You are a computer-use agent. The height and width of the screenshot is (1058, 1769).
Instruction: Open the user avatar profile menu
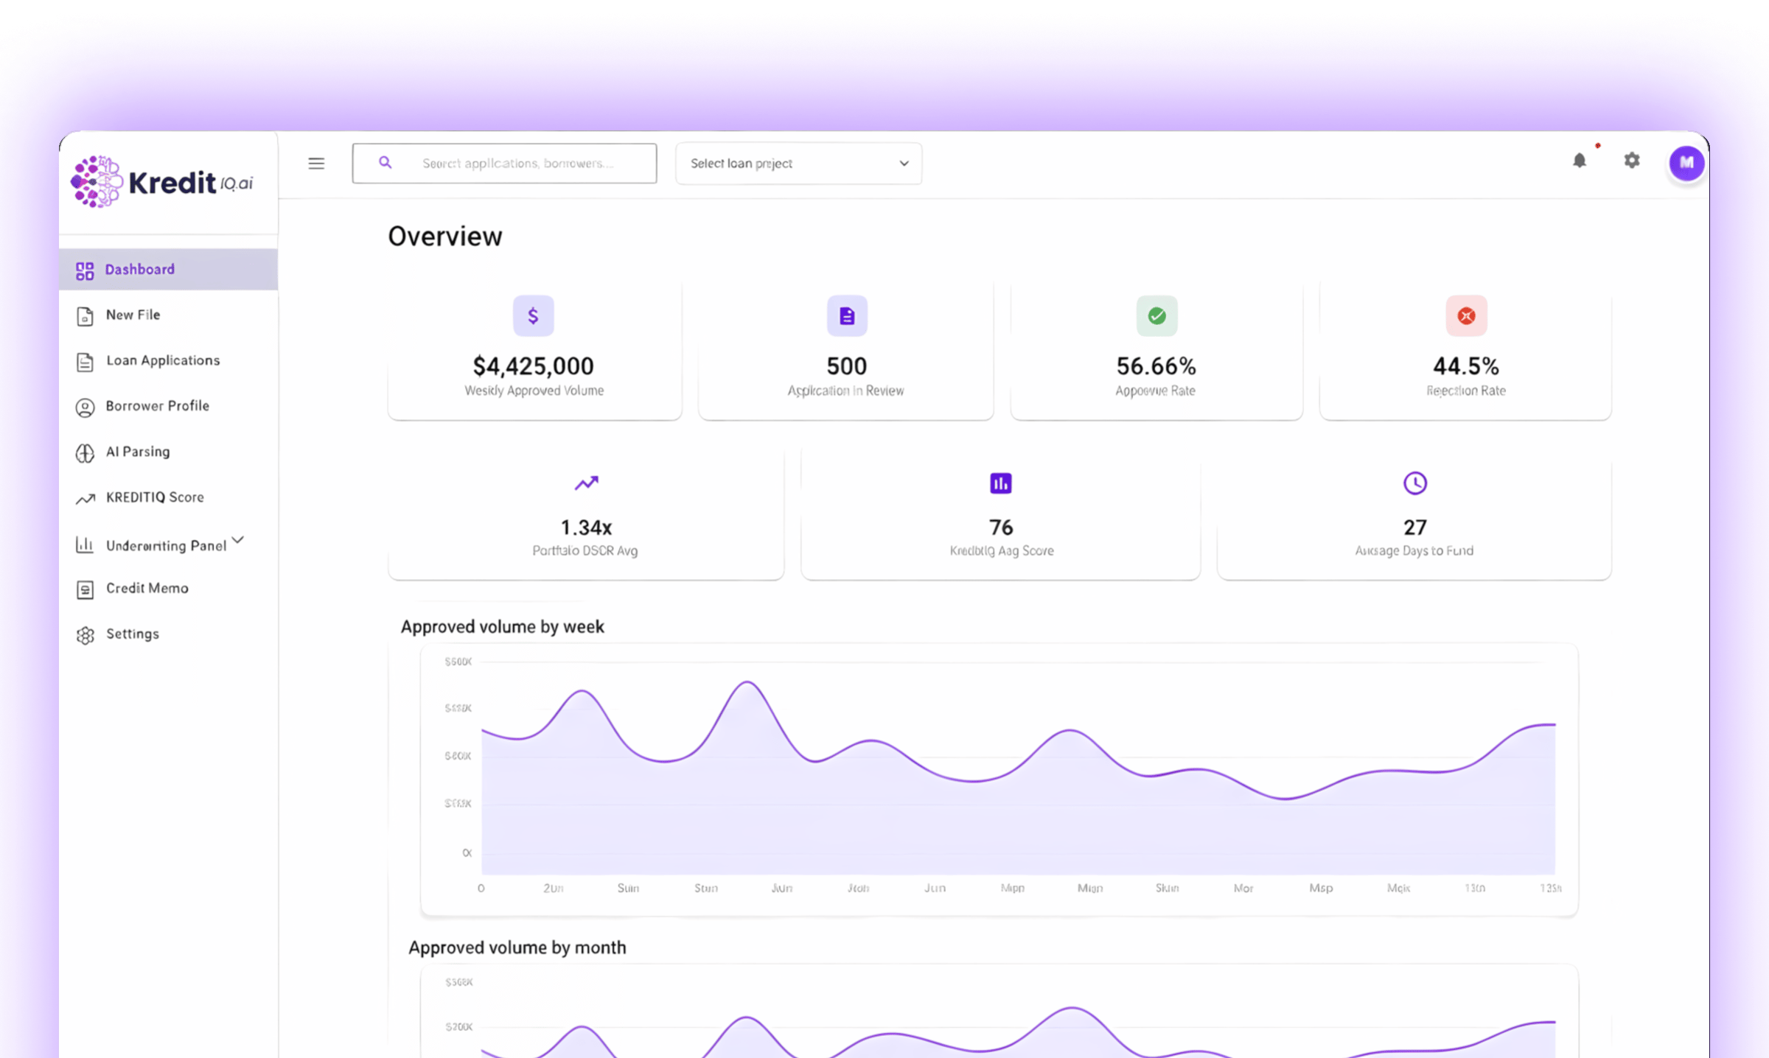click(x=1686, y=163)
